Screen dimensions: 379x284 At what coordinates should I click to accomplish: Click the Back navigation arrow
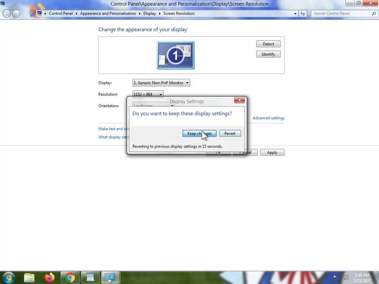coord(7,13)
